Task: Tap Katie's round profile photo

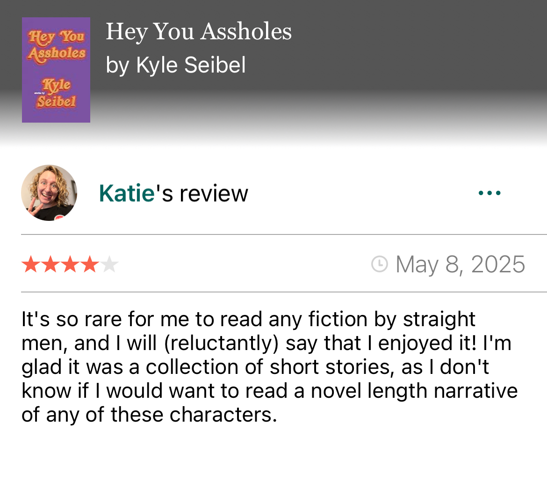Action: [49, 192]
